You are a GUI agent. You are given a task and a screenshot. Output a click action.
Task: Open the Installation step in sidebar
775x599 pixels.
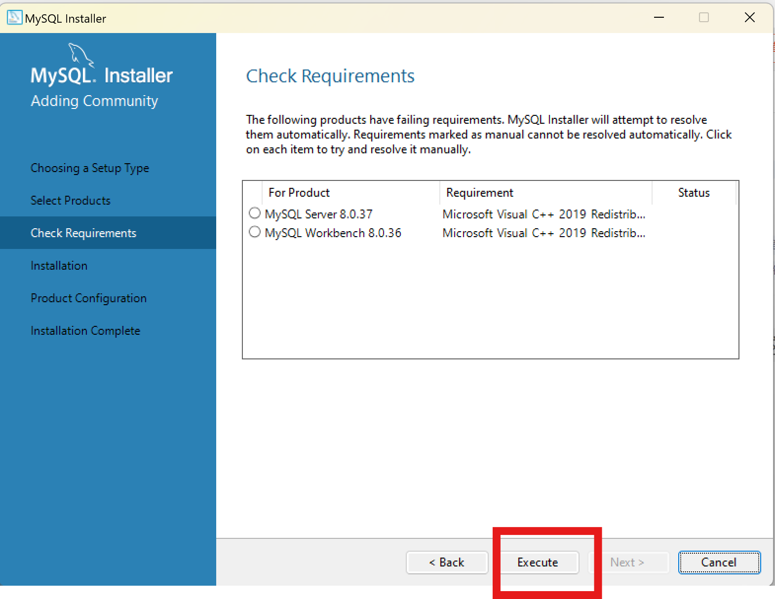coord(59,266)
